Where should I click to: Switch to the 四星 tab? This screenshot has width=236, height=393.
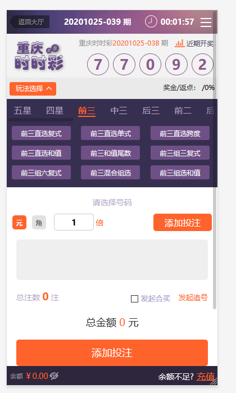click(55, 111)
